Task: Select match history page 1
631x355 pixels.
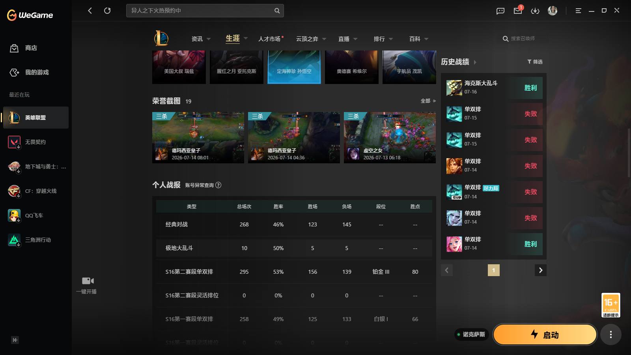Action: tap(494, 270)
